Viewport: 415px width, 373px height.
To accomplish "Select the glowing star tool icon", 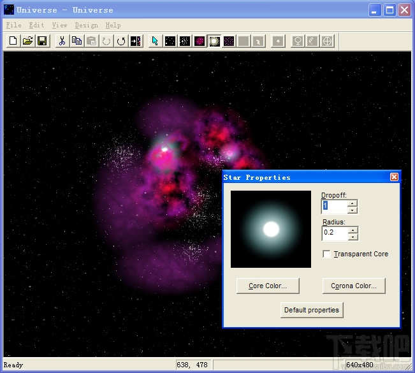I will coord(214,41).
